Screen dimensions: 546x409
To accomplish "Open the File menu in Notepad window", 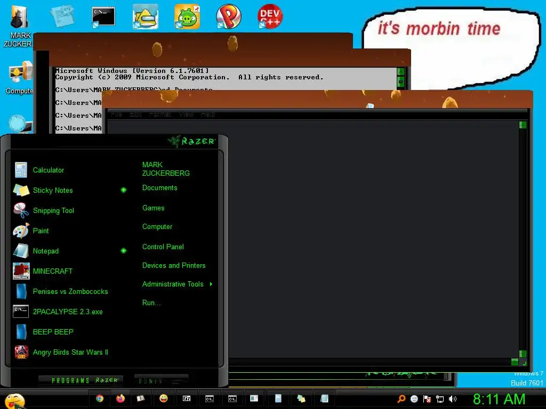I will point(116,114).
